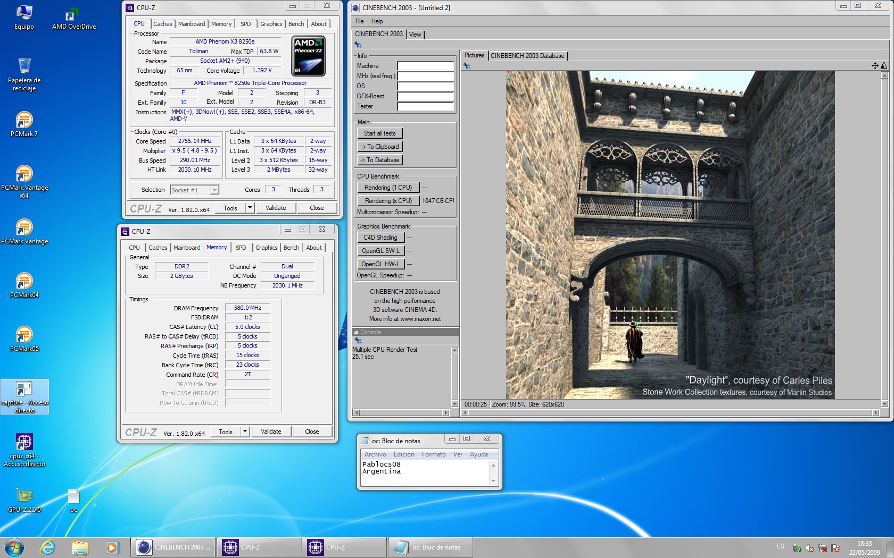Click the volume tray icon
The height and width of the screenshot is (558, 894).
point(810,548)
